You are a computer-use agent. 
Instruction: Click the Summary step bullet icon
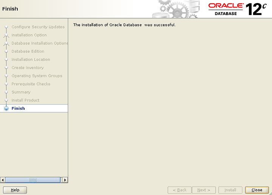point(6,92)
